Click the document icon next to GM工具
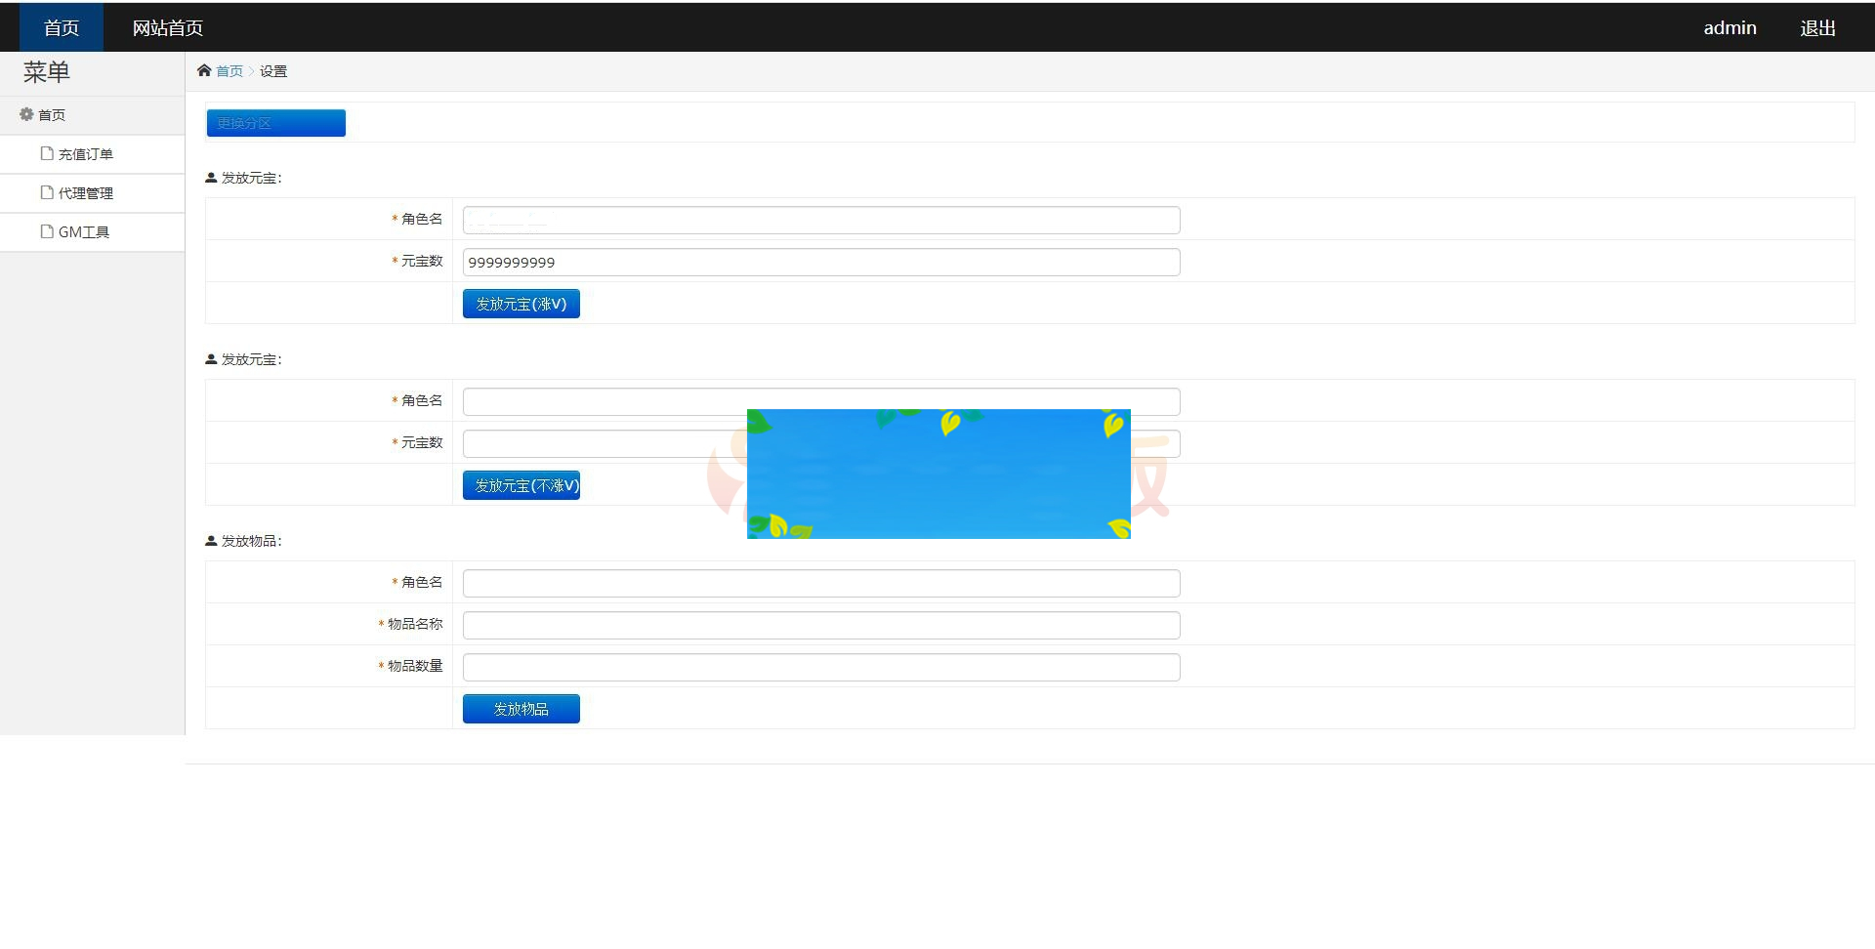Viewport: 1875px width, 949px height. click(46, 231)
